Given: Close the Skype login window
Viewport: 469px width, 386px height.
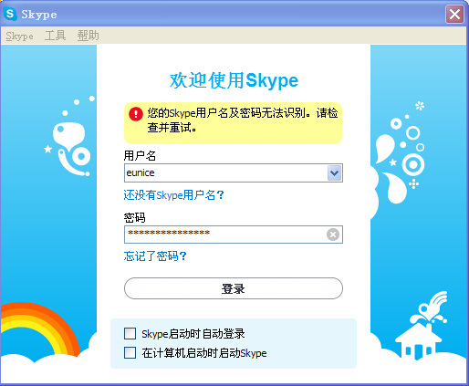Looking at the screenshot, I should (x=454, y=14).
